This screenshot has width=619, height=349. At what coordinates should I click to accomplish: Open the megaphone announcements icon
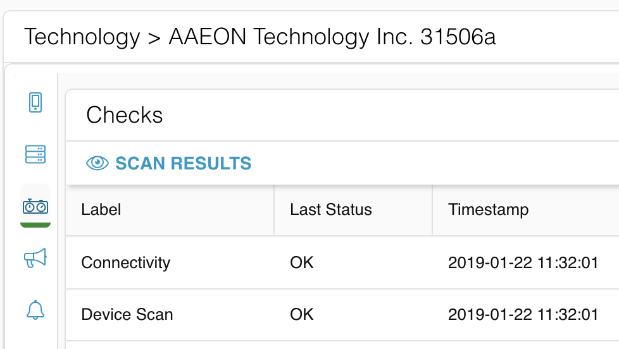point(35,258)
